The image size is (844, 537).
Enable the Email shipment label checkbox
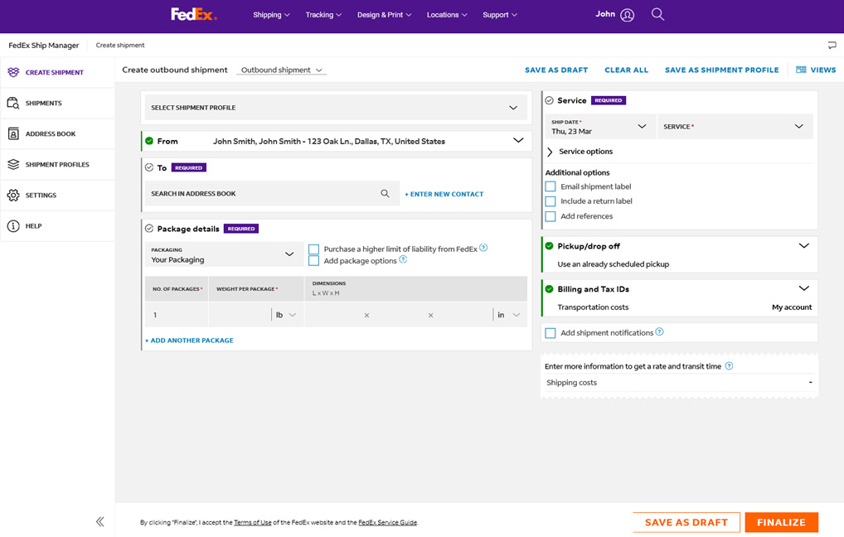(551, 186)
